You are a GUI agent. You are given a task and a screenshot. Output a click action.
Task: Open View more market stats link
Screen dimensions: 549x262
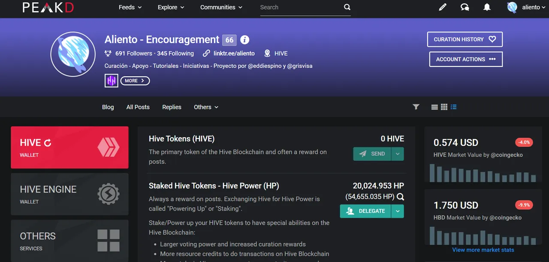(483, 250)
